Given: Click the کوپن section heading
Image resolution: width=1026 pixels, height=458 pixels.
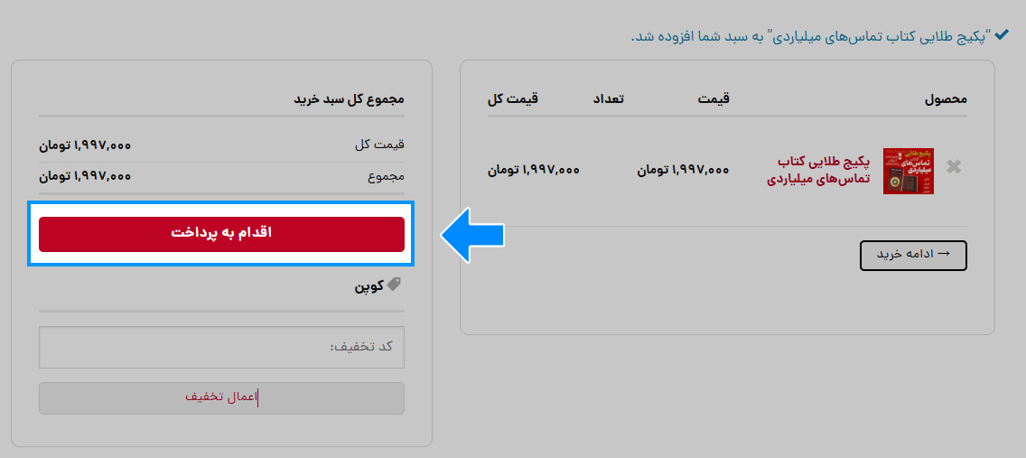Looking at the screenshot, I should pyautogui.click(x=369, y=286).
